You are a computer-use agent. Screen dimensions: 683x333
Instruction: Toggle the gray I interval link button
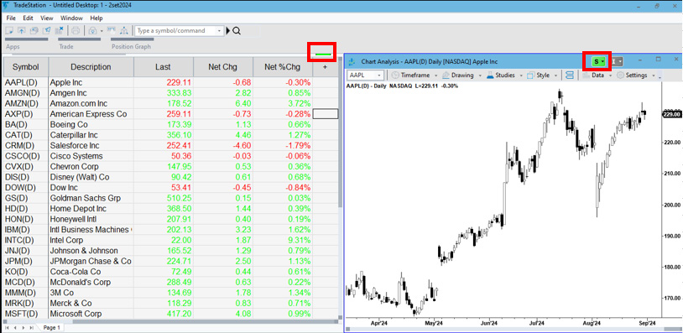coord(617,62)
